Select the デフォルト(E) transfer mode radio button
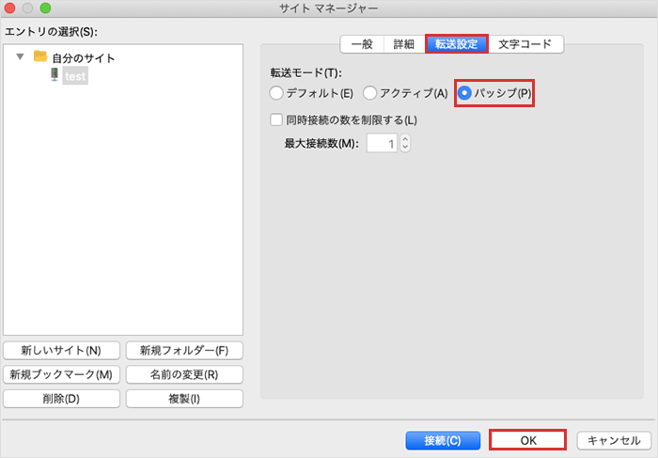Viewport: 658px width, 458px height. [x=276, y=93]
